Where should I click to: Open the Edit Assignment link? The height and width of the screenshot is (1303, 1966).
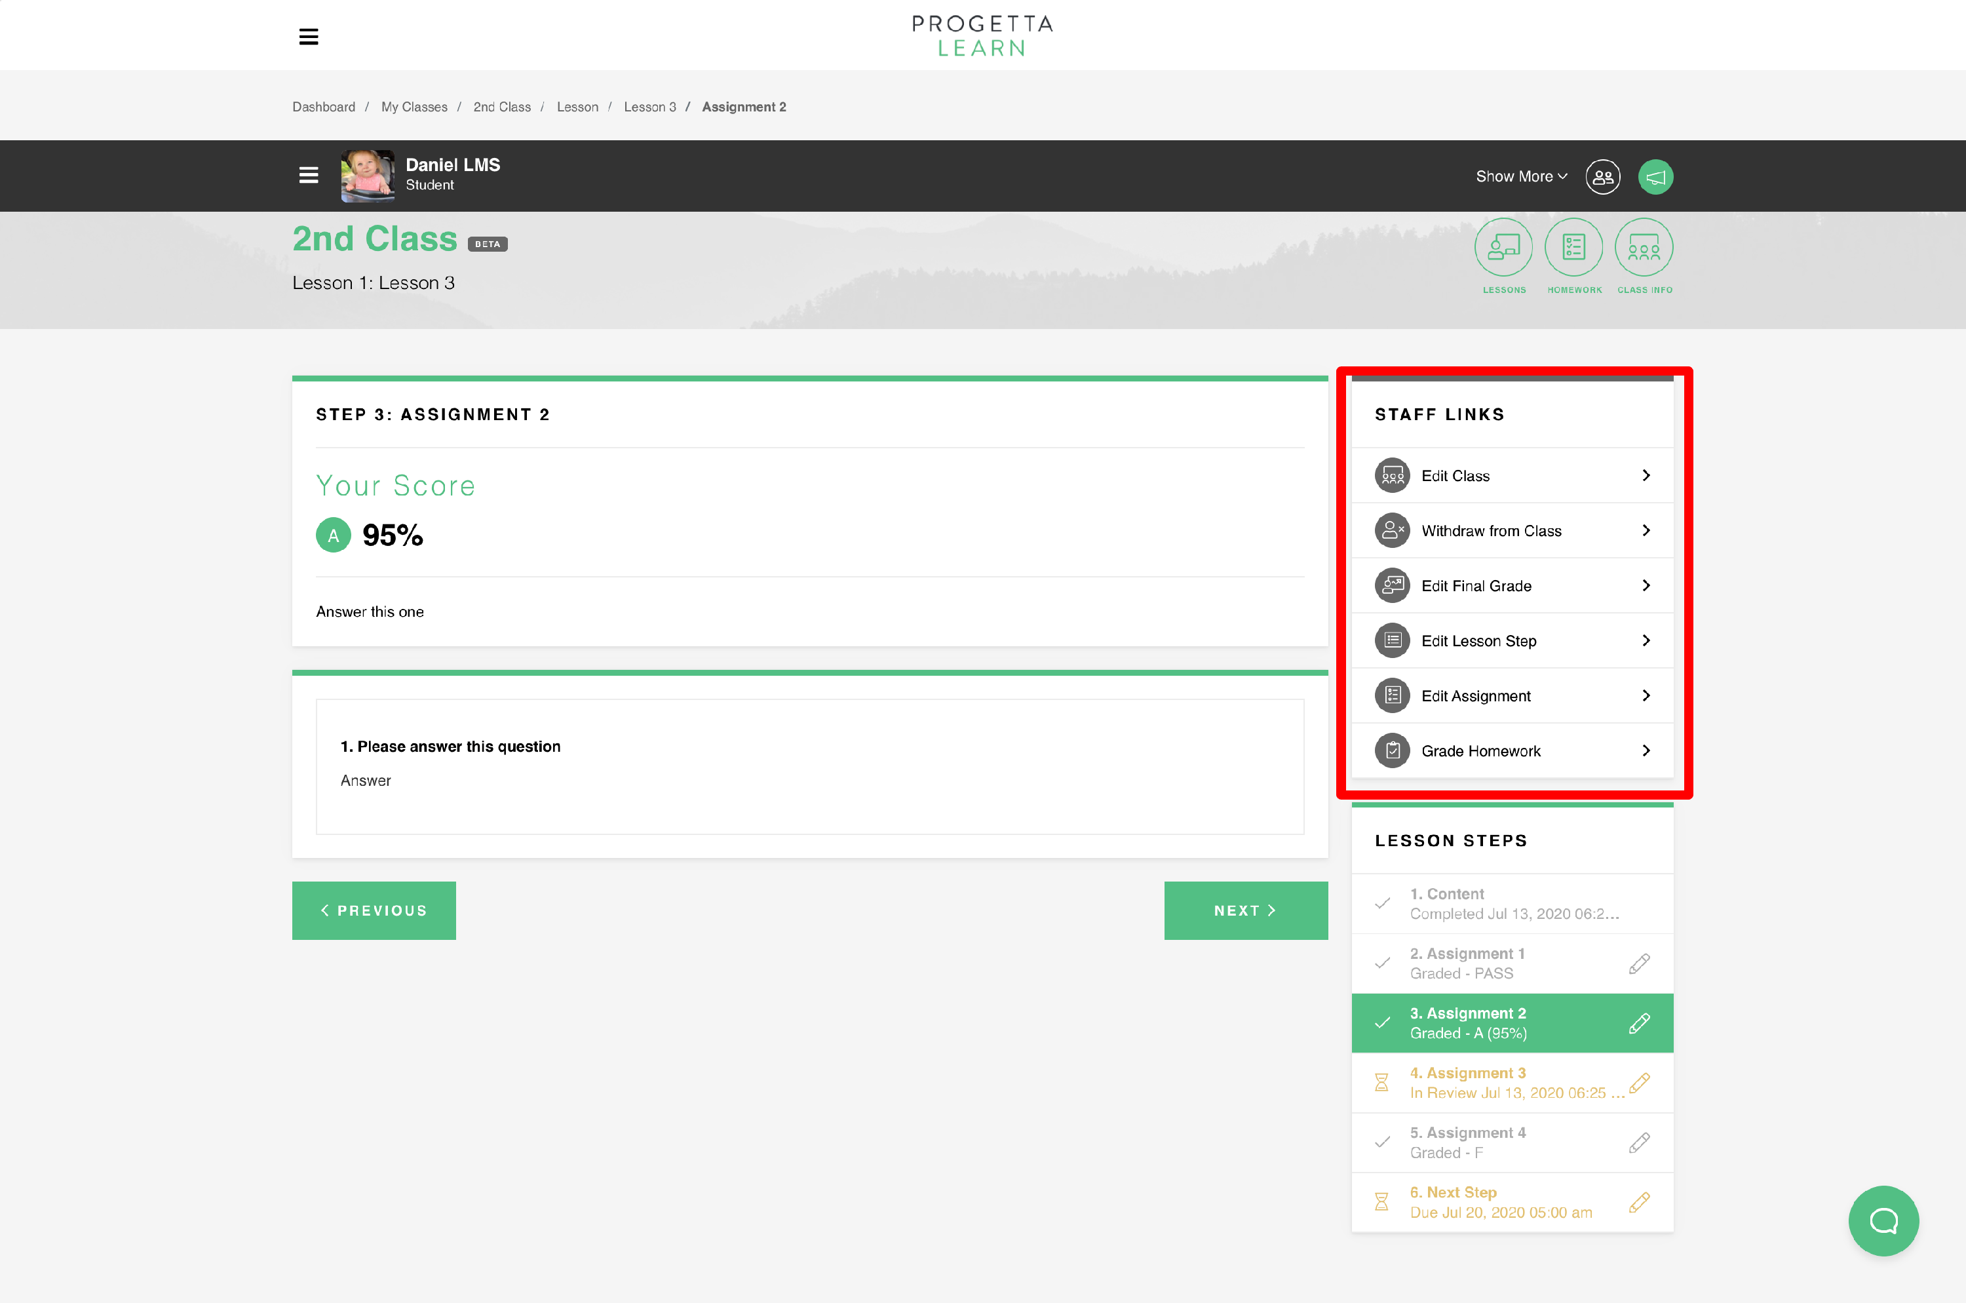click(x=1513, y=695)
